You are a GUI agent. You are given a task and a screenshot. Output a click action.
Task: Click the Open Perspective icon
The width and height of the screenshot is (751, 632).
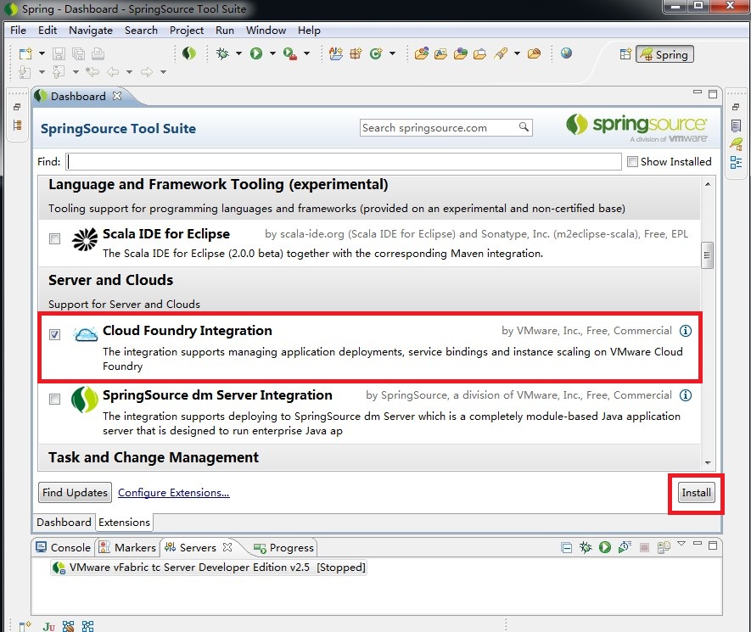click(x=625, y=54)
